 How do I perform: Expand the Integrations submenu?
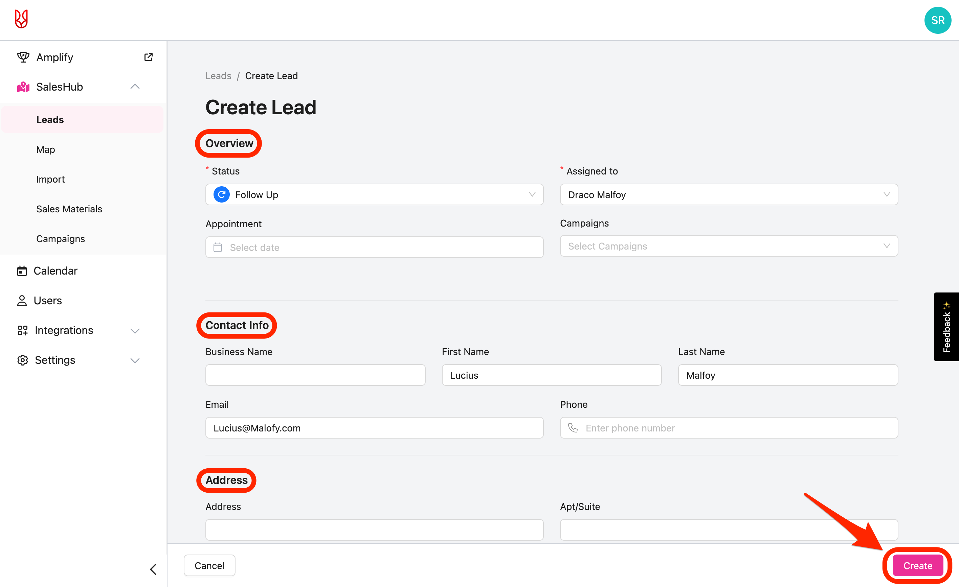(x=135, y=331)
